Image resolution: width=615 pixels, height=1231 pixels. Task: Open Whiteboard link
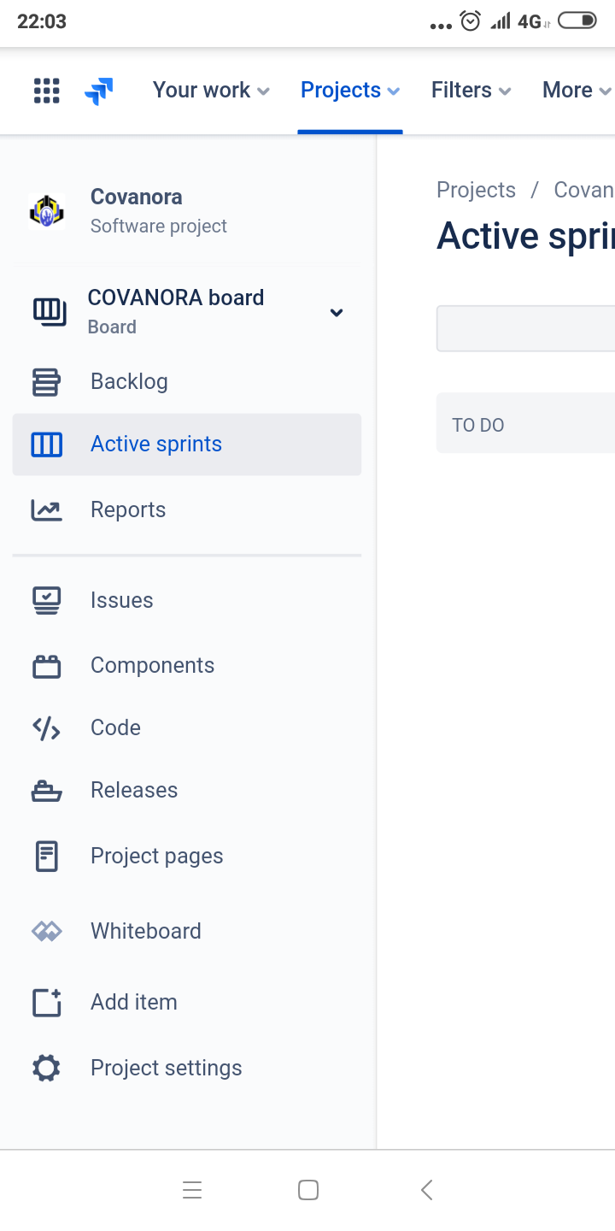pyautogui.click(x=146, y=931)
